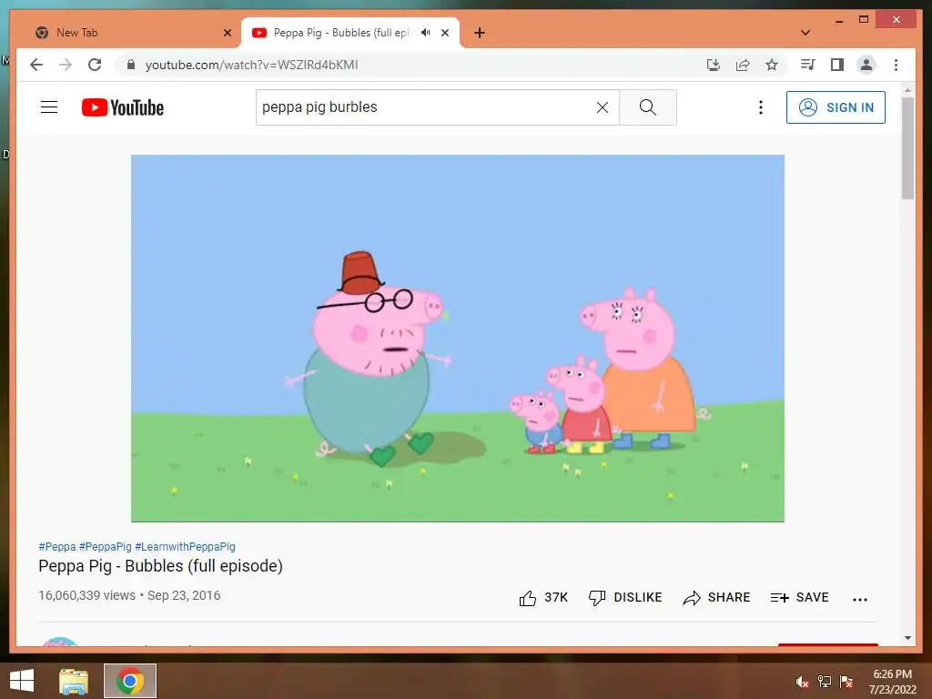Dislike the video
The height and width of the screenshot is (699, 932).
(x=624, y=597)
